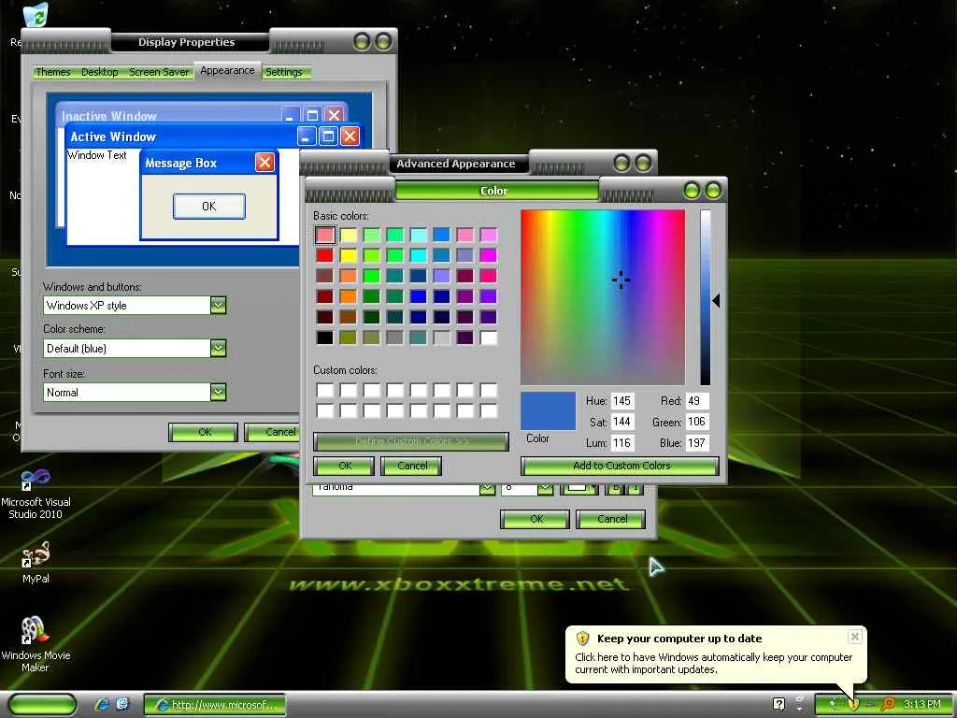Expand the Windows and buttons dropdown
Screen dimensions: 957x718
pos(218,306)
